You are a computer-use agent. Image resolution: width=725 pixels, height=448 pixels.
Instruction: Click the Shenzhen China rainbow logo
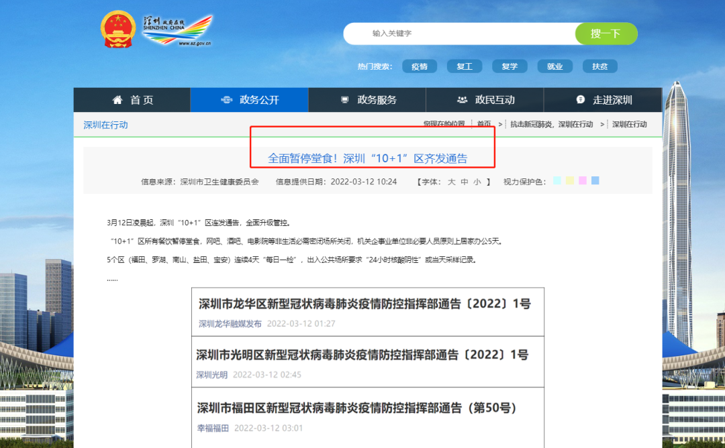click(x=178, y=30)
